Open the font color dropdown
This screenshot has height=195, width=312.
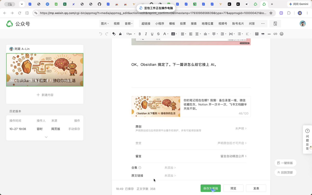point(166,34)
